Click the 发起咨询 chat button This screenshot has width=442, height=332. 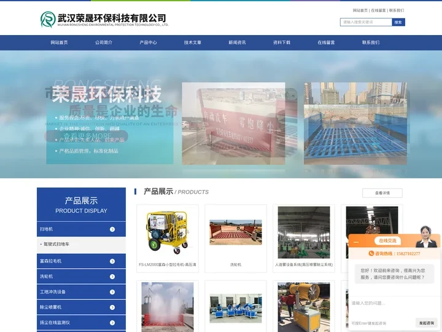426,323
